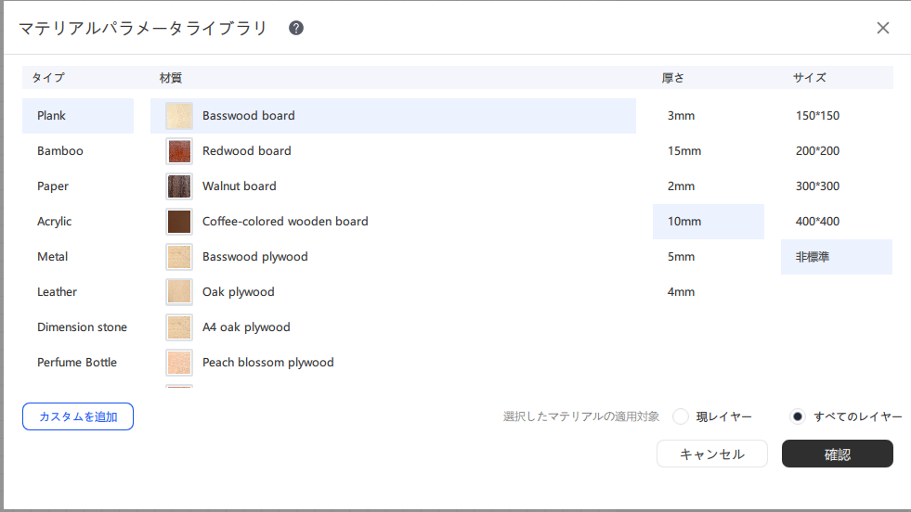
Task: Click the キャンセル button
Action: [712, 454]
